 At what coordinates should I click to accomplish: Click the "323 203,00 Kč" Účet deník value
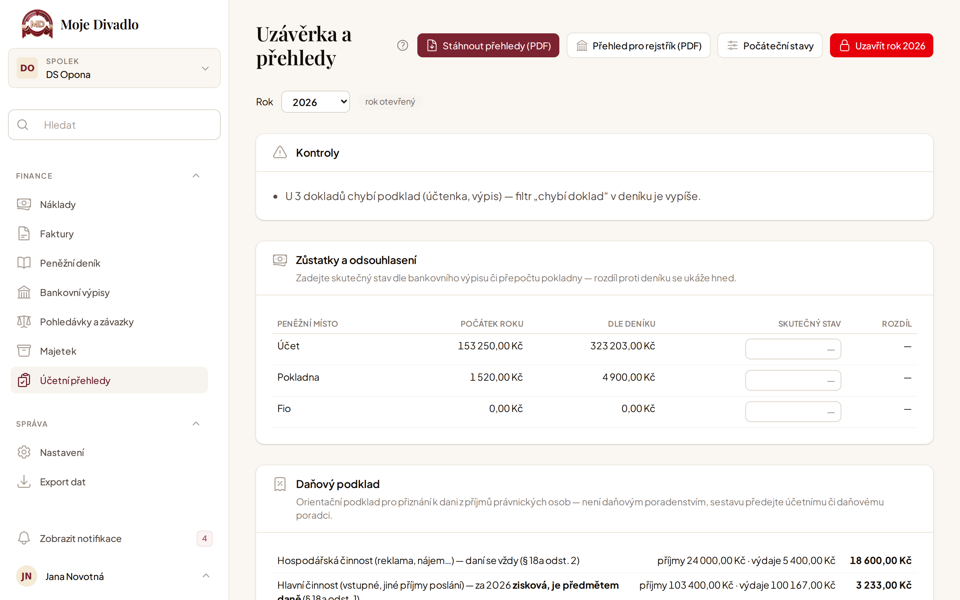622,346
